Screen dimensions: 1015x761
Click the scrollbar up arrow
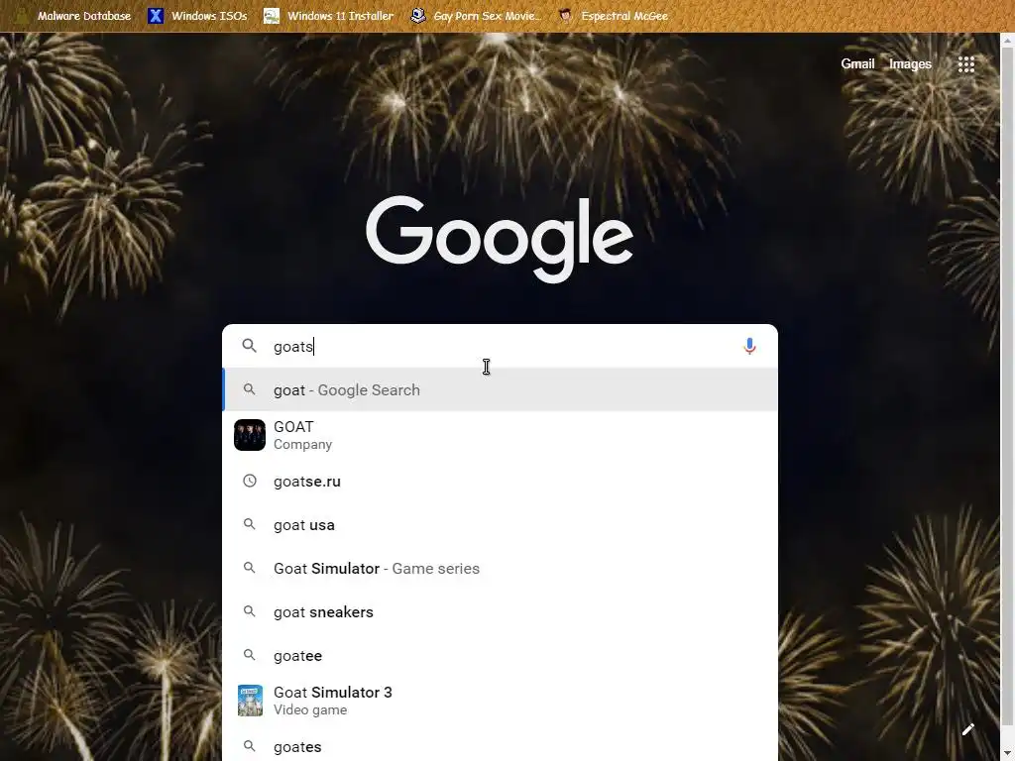1007,40
